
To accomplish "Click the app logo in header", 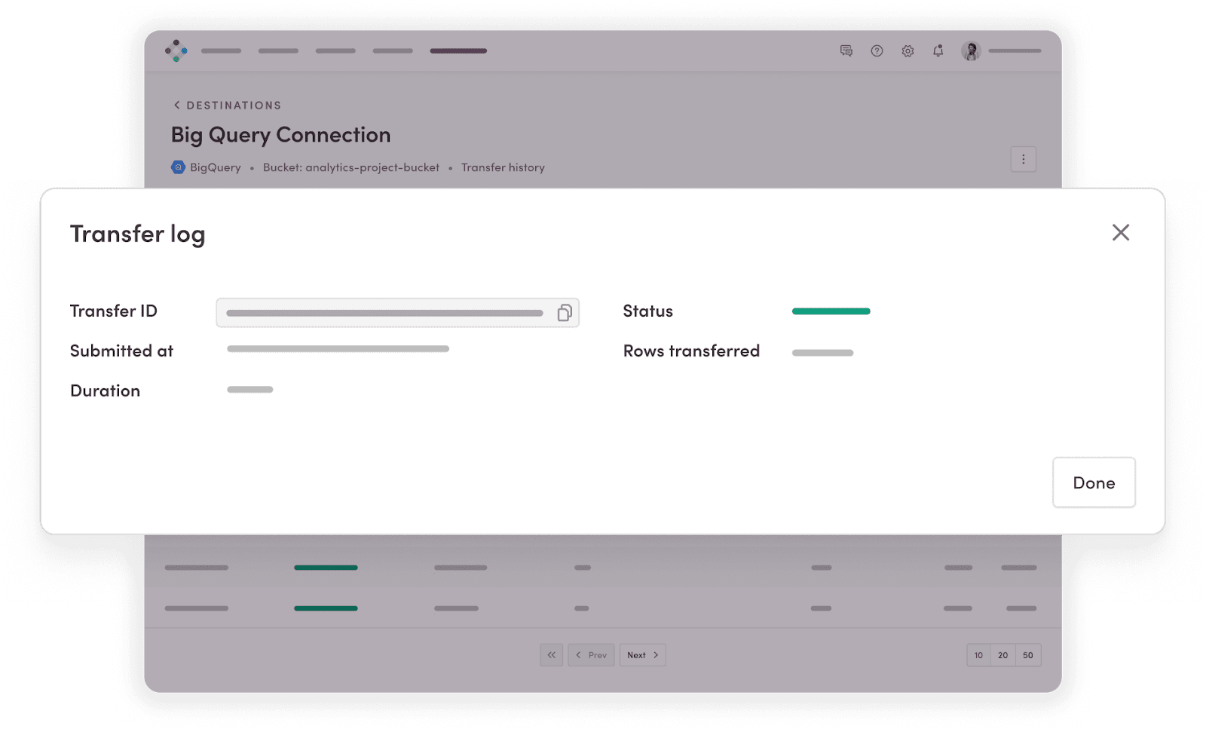I will pyautogui.click(x=176, y=51).
